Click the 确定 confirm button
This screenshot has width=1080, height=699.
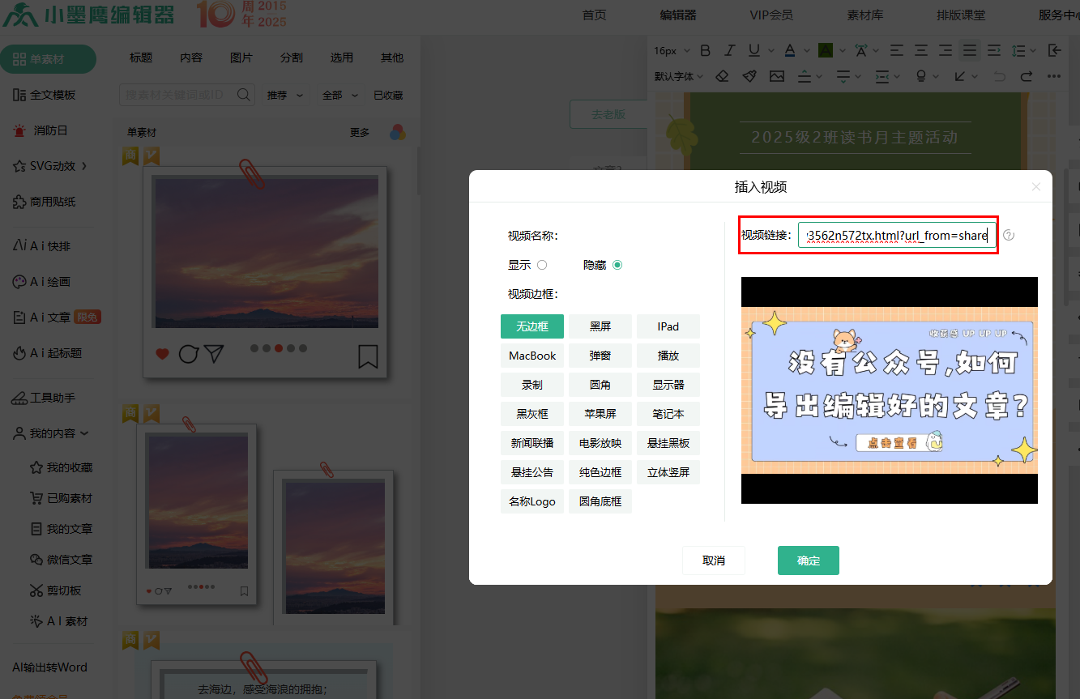(809, 560)
